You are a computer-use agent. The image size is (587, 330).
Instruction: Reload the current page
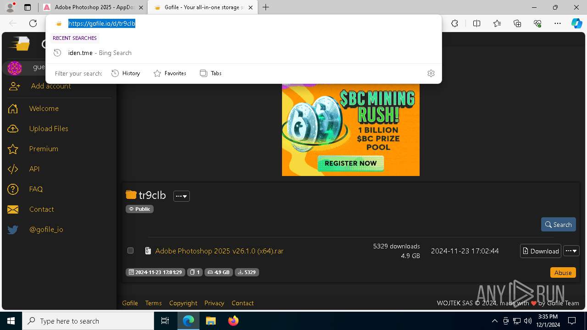tap(33, 23)
